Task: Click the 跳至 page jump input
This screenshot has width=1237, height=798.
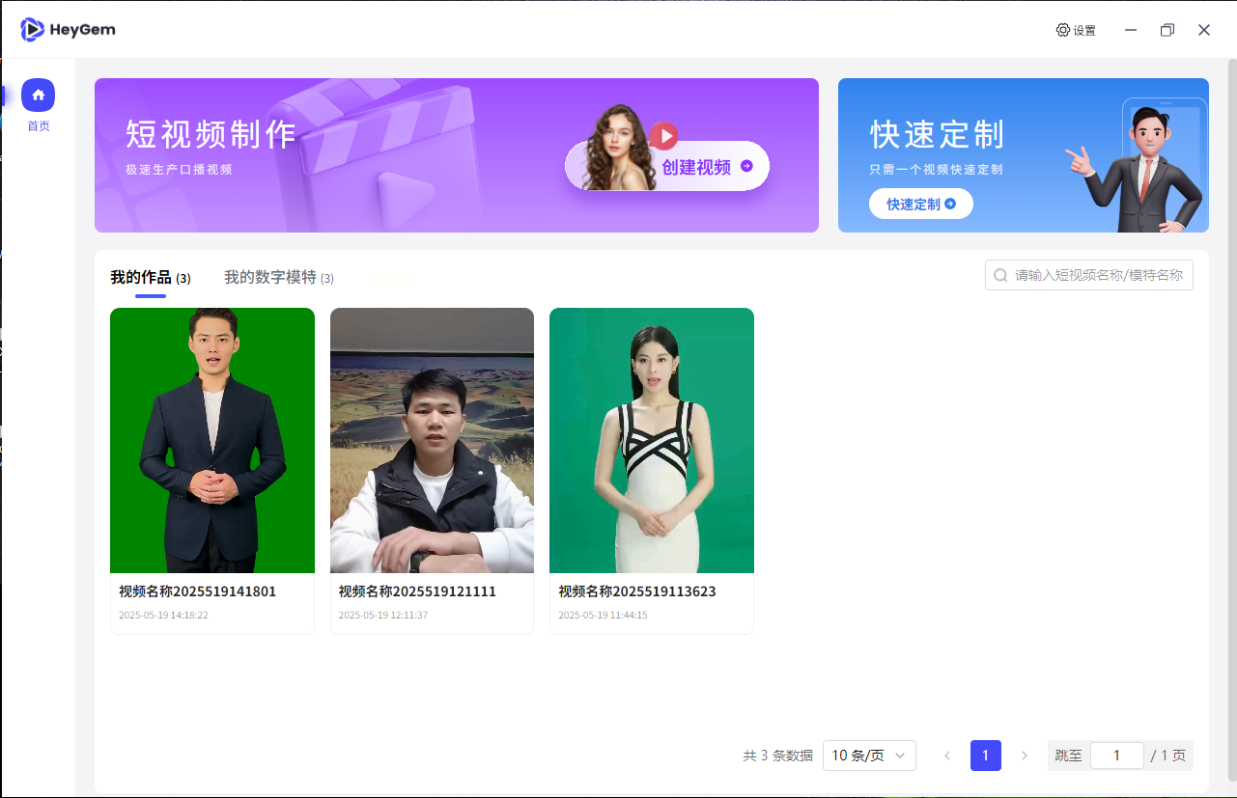Action: [x=1117, y=756]
